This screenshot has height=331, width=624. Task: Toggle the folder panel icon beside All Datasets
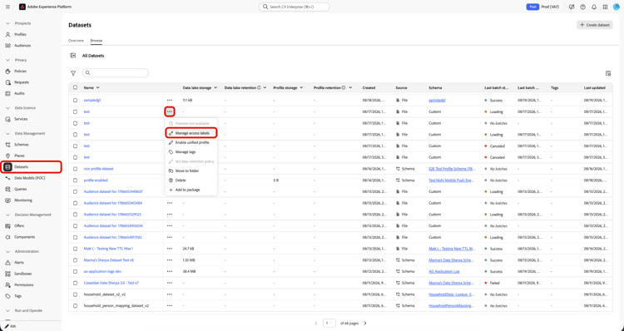click(x=73, y=56)
